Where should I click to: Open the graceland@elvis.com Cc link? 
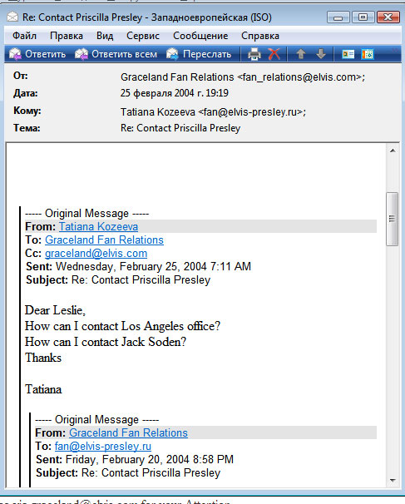coord(96,254)
